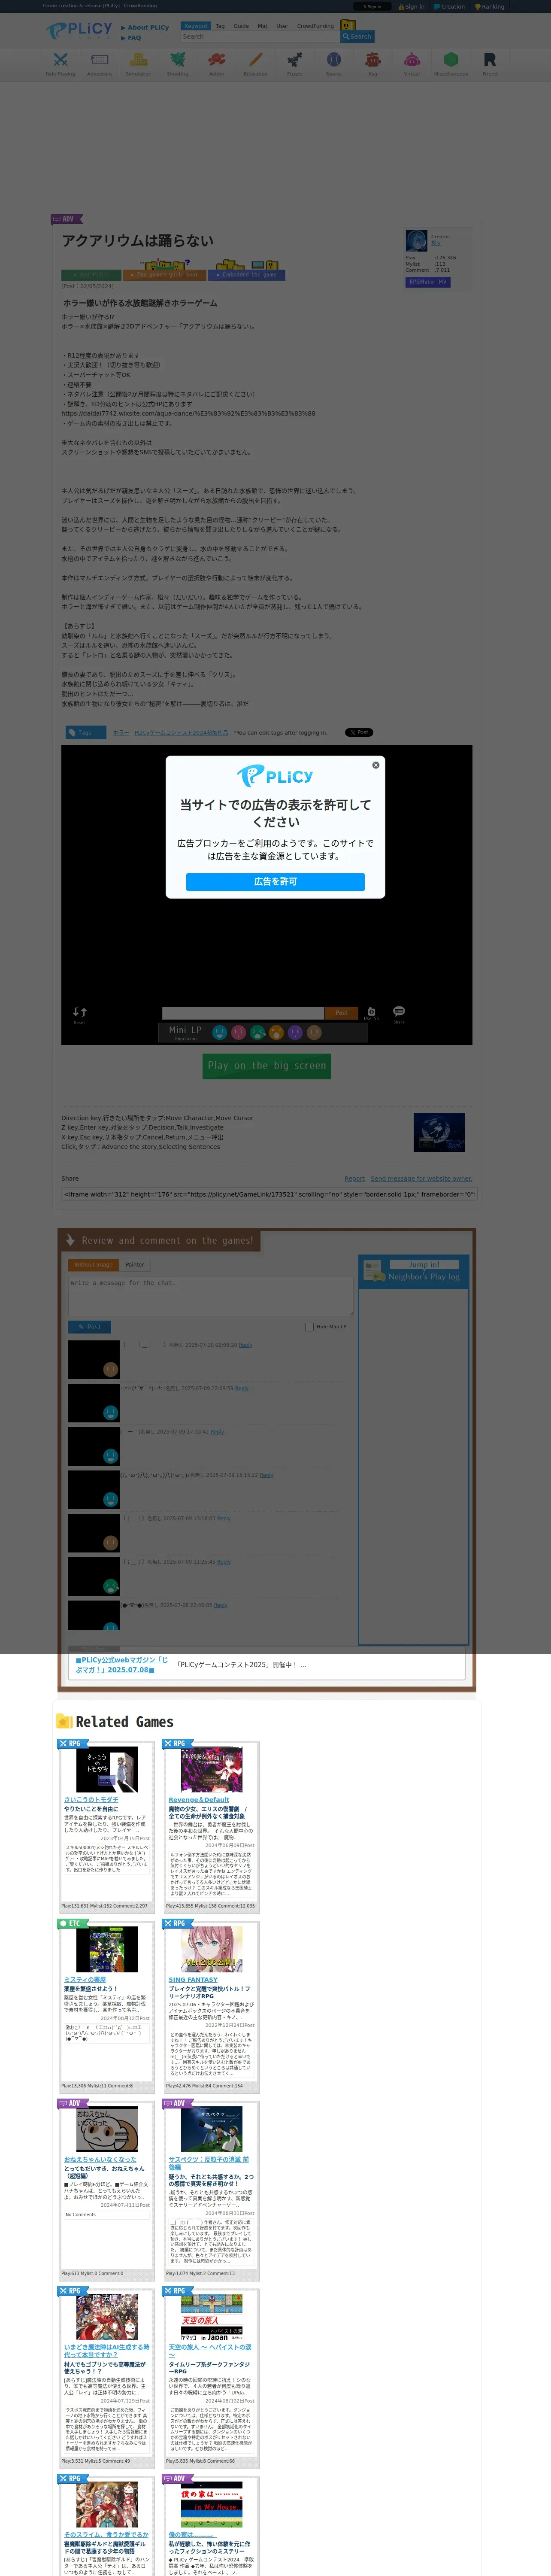Click the 広告を許可 button
The width and height of the screenshot is (551, 2576).
[275, 882]
